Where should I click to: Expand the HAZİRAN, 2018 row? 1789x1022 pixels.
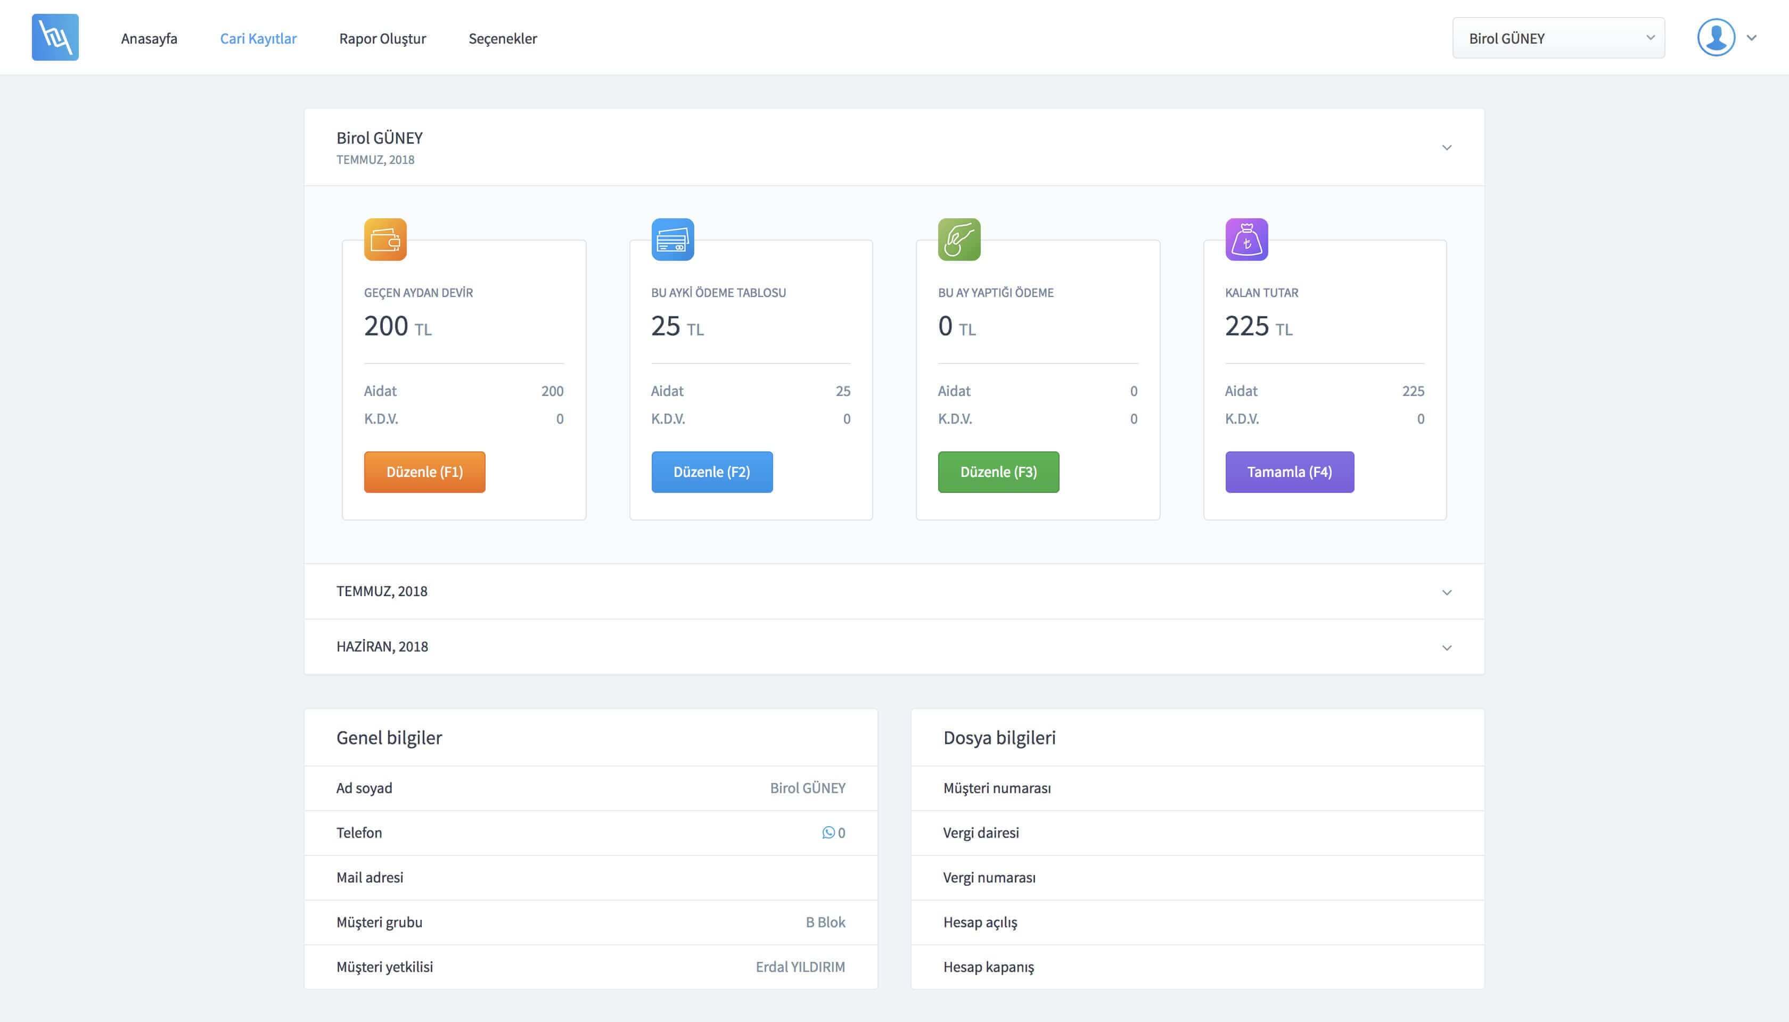[x=1446, y=647]
